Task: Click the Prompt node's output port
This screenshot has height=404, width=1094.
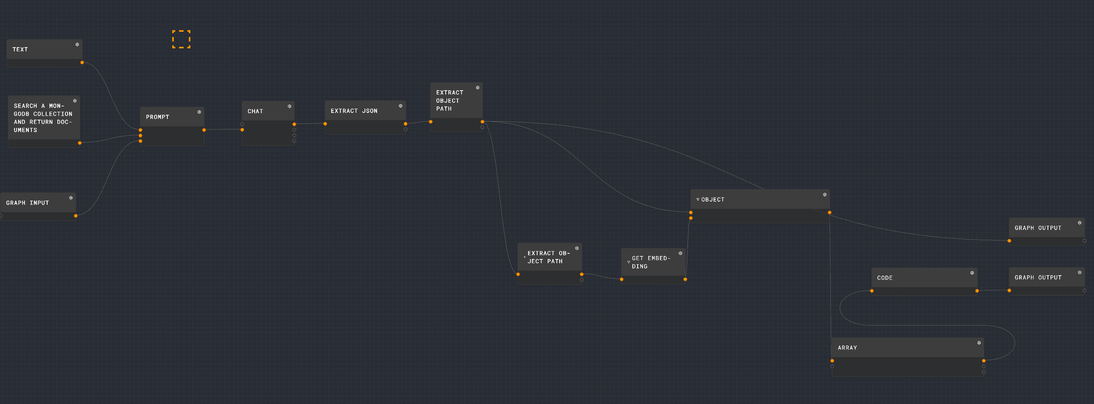Action: pos(204,130)
